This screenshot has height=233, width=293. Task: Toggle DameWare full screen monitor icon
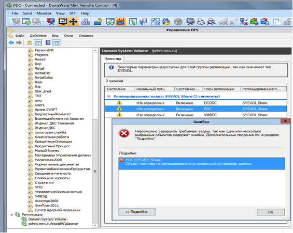click(63, 22)
